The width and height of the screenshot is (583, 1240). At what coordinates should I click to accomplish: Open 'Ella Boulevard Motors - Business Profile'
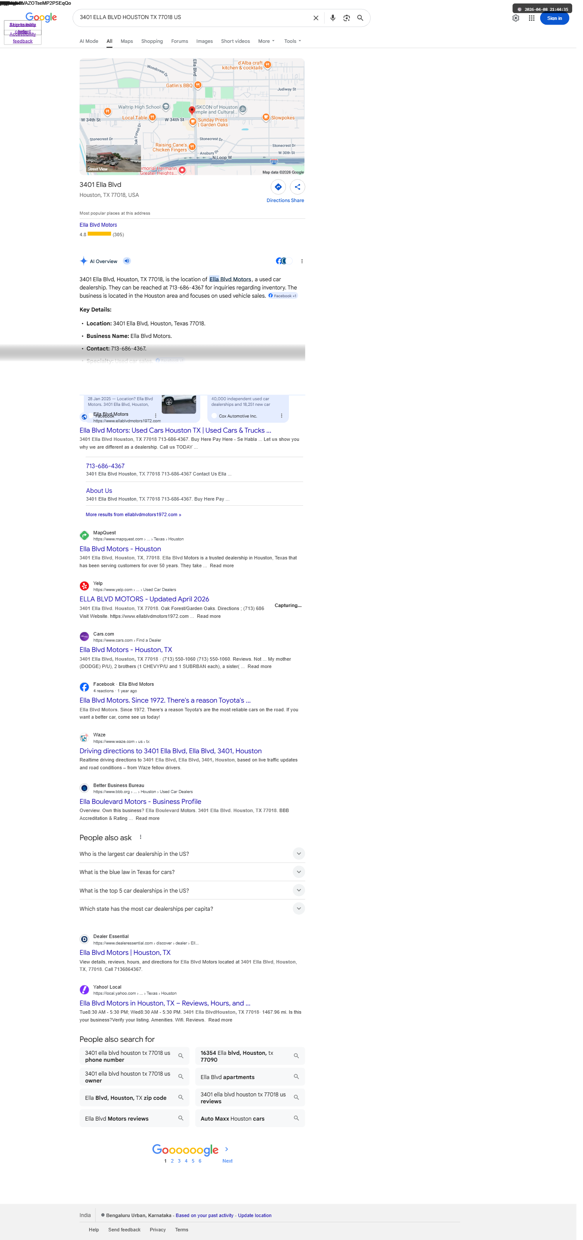point(140,801)
